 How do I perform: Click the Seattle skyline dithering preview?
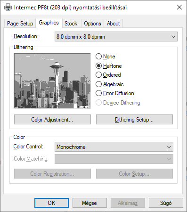click(52, 81)
